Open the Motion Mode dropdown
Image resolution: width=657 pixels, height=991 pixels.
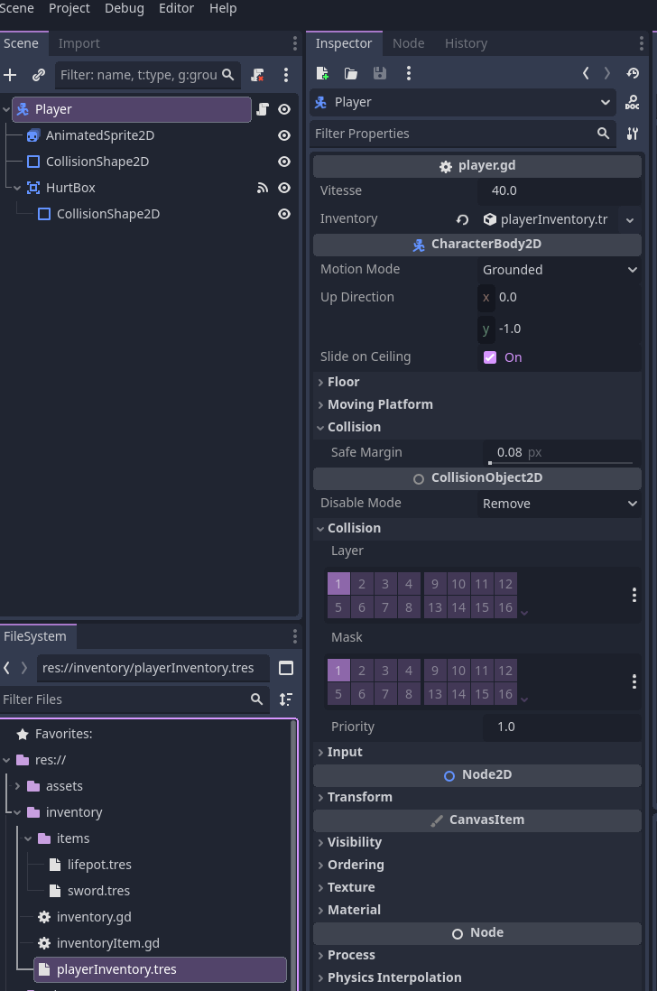pyautogui.click(x=559, y=270)
